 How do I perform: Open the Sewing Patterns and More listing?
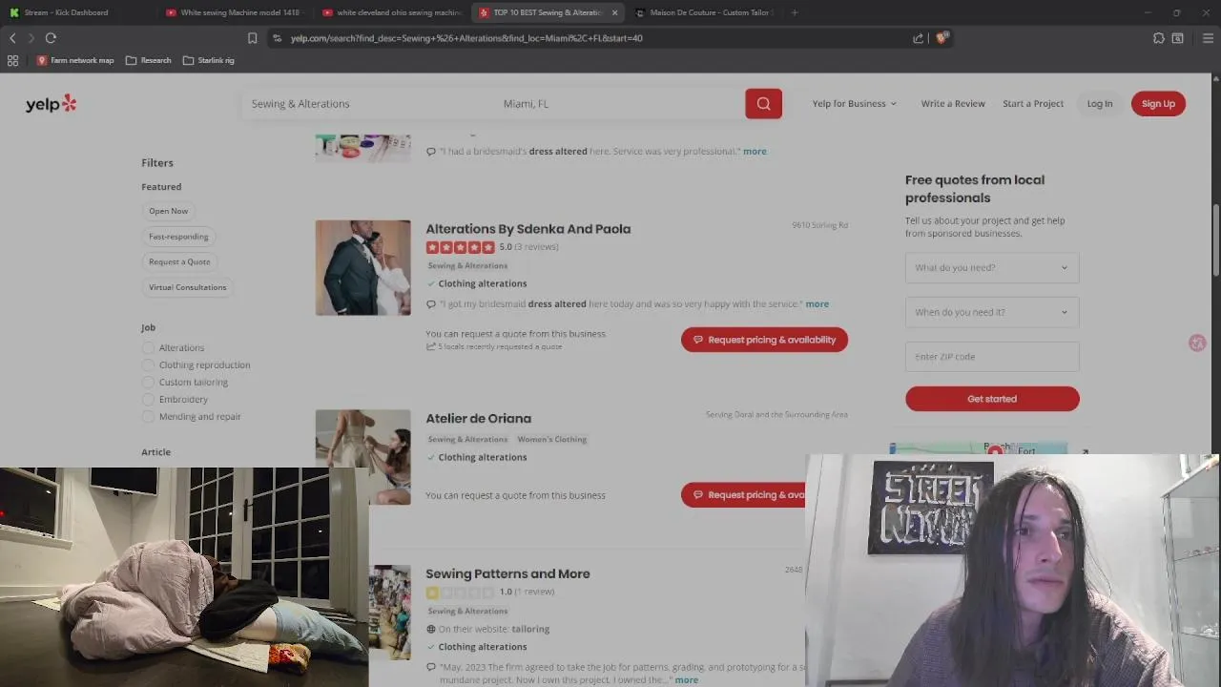[x=507, y=573]
